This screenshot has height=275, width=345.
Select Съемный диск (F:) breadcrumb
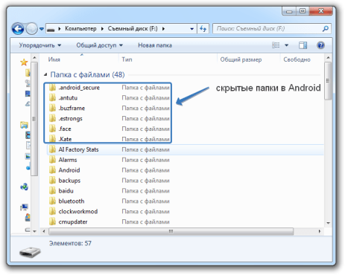(x=133, y=29)
